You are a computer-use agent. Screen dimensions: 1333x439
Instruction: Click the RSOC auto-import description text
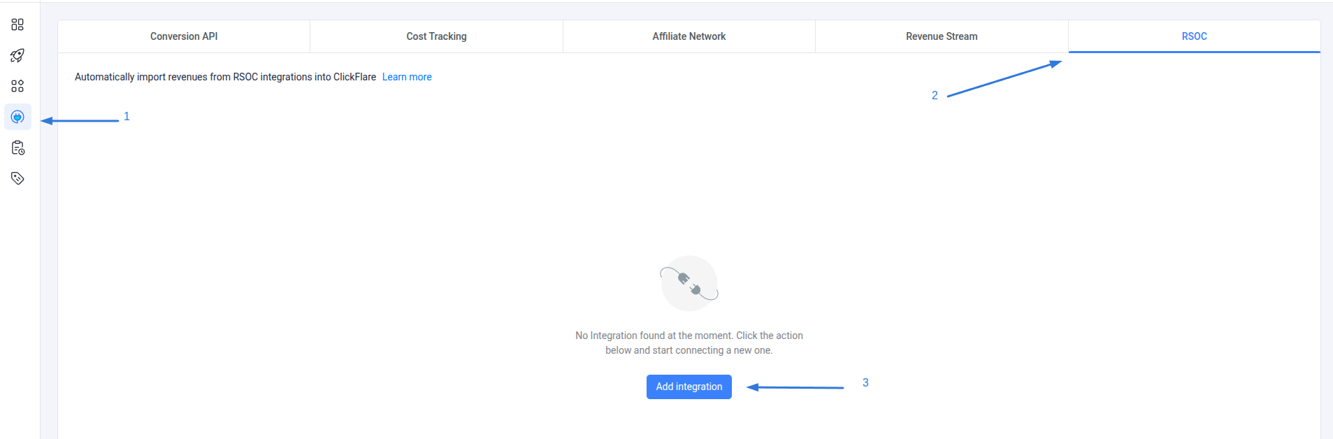(225, 77)
